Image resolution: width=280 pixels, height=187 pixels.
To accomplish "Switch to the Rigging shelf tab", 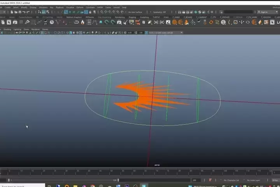I will [x=132, y=17].
